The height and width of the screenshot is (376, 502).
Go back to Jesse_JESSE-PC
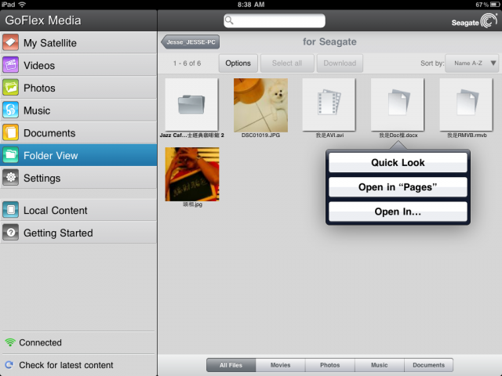(191, 42)
